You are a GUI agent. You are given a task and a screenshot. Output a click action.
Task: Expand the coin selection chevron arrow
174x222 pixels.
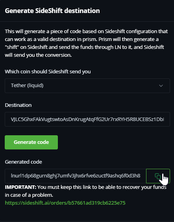(161, 86)
